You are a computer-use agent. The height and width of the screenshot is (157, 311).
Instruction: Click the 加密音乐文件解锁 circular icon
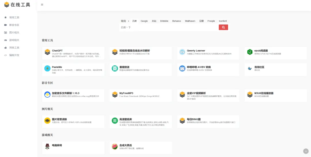[48, 94]
